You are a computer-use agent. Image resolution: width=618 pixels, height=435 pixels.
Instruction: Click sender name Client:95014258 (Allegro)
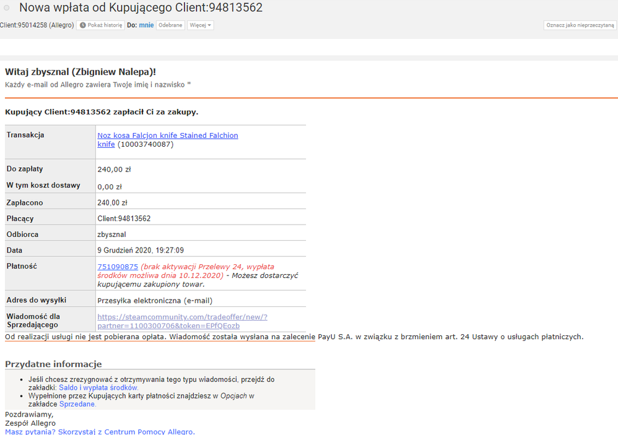37,25
